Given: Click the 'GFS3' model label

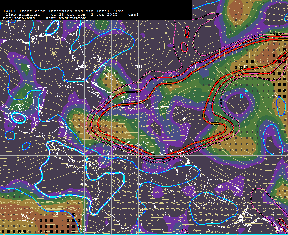Looking at the screenshot, I should [134, 15].
